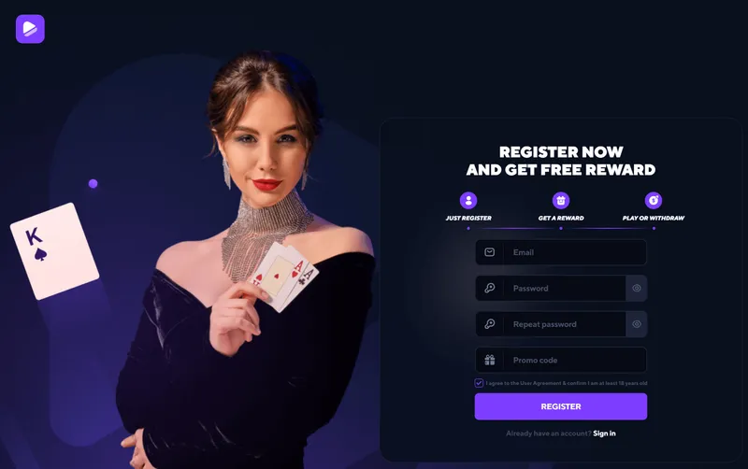Image resolution: width=748 pixels, height=469 pixels.
Task: Open the Sign in link
Action: pos(604,433)
